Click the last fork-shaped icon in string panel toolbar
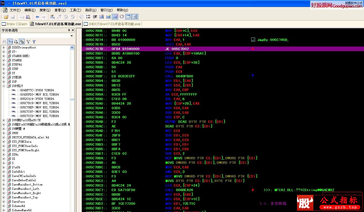Viewport: 364px width, 212px height. point(34,41)
